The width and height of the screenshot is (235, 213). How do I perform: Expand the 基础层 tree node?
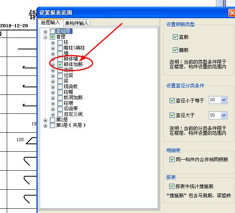45,32
